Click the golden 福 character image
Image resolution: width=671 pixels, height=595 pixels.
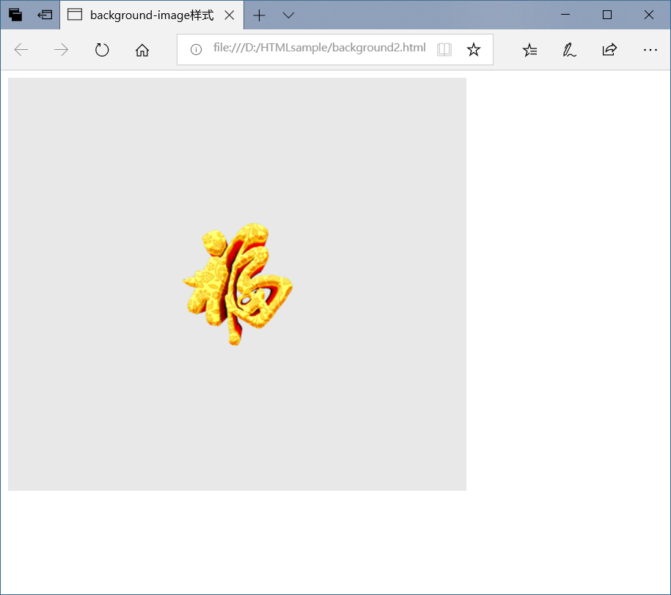click(x=238, y=284)
